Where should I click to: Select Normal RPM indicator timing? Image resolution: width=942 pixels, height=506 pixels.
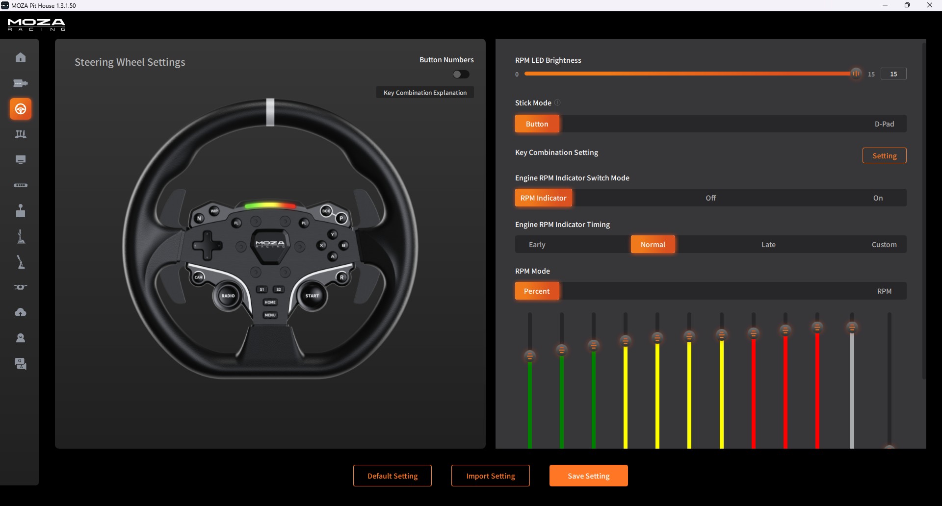pyautogui.click(x=653, y=245)
